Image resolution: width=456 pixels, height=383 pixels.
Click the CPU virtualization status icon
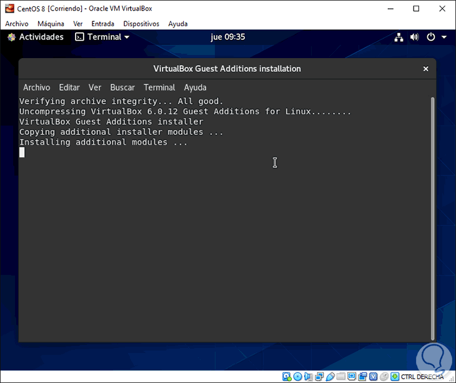pyautogui.click(x=373, y=377)
